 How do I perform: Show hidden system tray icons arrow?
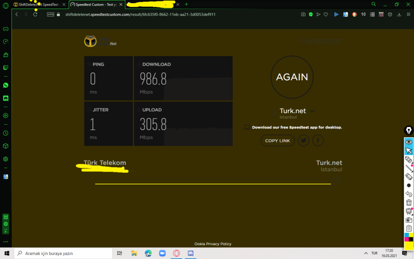coord(366,253)
